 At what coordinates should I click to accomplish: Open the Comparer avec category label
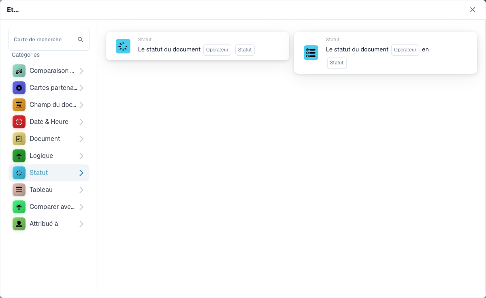pyautogui.click(x=52, y=207)
